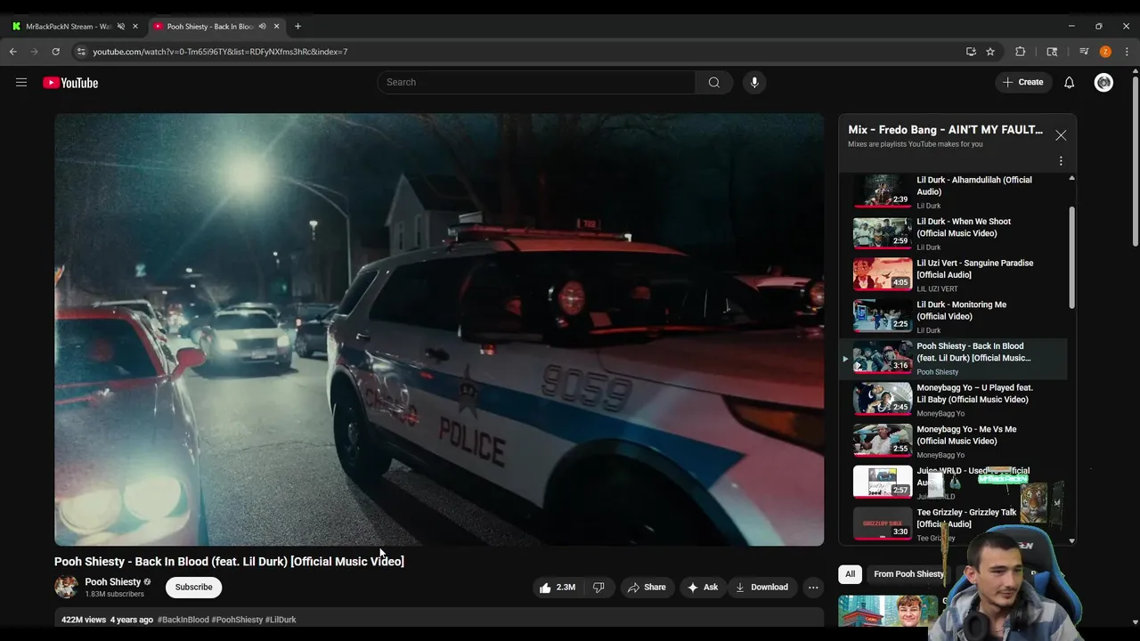Click playlist scrollbar down arrow
This screenshot has height=641, width=1140.
1071,540
